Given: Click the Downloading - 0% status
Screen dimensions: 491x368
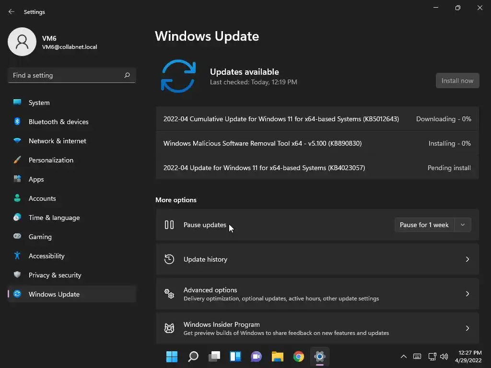Looking at the screenshot, I should [x=444, y=119].
